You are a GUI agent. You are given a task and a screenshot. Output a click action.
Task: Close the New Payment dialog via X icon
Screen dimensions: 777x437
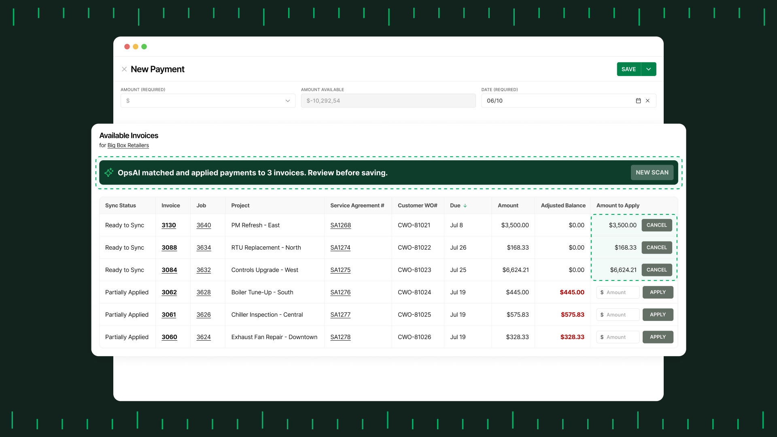[x=124, y=69]
